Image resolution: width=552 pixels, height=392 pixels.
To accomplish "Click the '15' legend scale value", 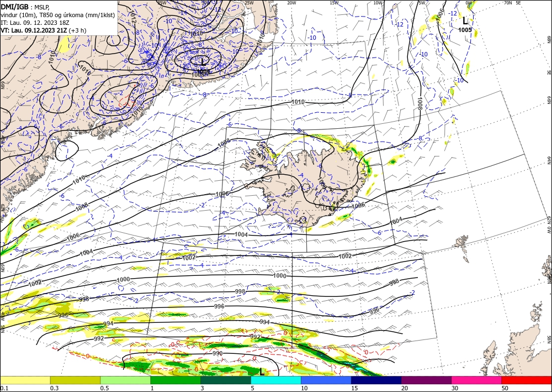I will 354,388.
